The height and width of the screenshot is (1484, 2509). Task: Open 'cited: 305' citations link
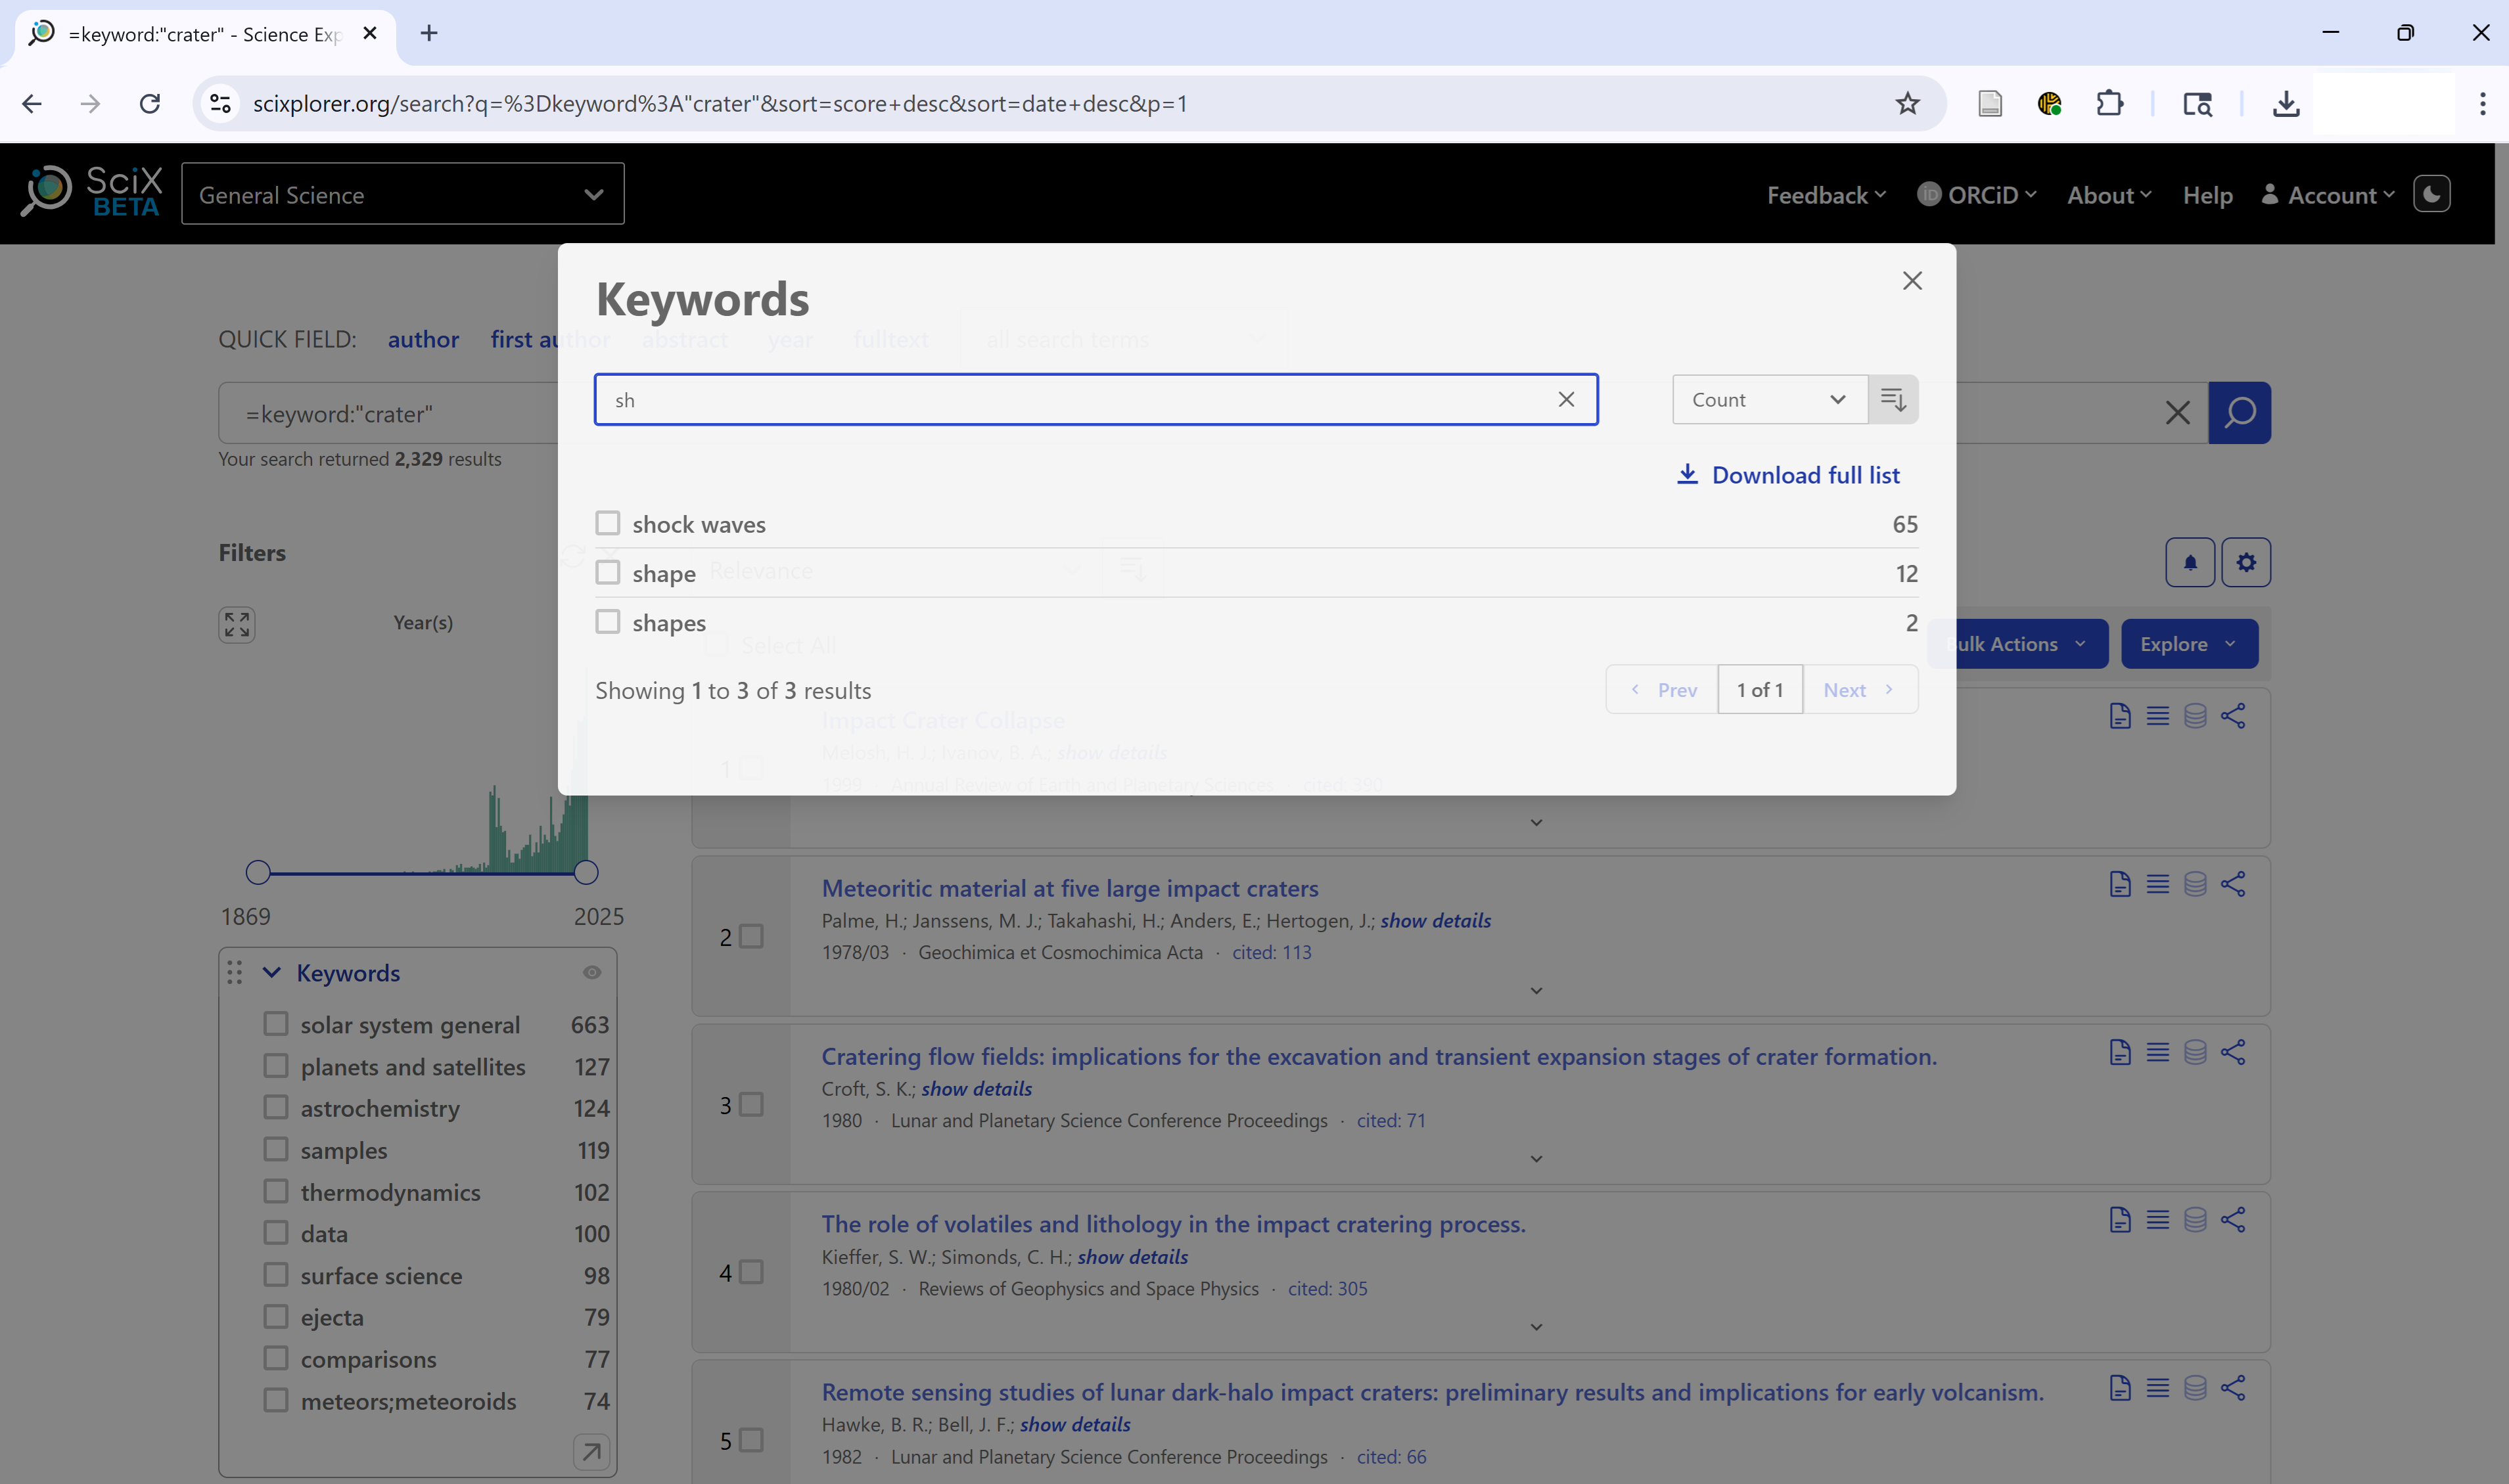[1327, 1289]
